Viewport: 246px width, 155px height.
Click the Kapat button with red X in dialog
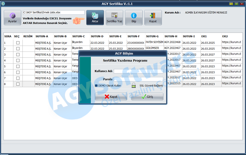pyautogui.click(x=111, y=97)
